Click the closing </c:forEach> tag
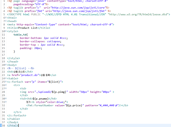The width and height of the screenshot is (171, 127). 17,115
